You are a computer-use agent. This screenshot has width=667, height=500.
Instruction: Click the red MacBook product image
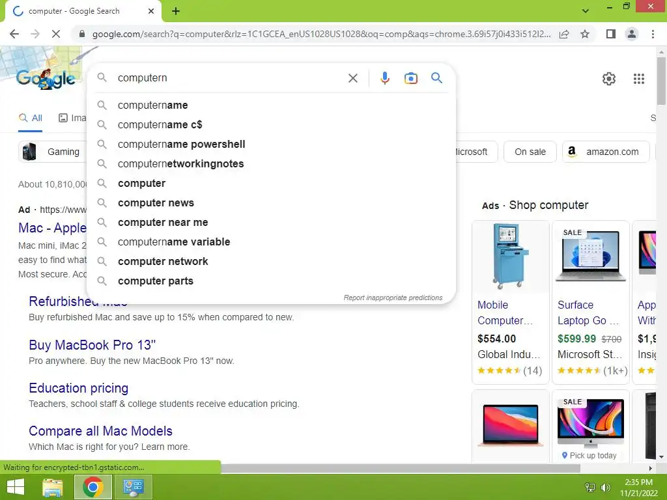511,425
